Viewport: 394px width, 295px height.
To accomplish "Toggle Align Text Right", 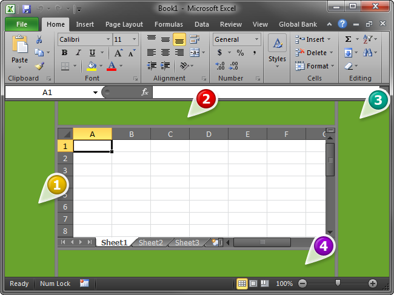I will pos(179,53).
